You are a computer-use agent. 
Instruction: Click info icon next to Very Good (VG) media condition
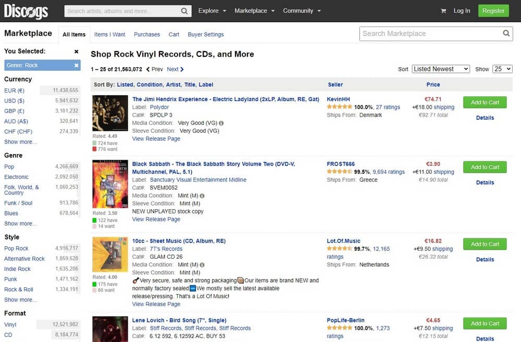[221, 123]
